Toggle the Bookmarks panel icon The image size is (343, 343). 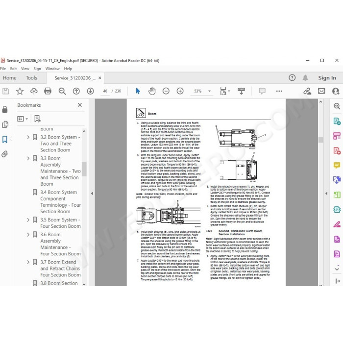pyautogui.click(x=5, y=139)
